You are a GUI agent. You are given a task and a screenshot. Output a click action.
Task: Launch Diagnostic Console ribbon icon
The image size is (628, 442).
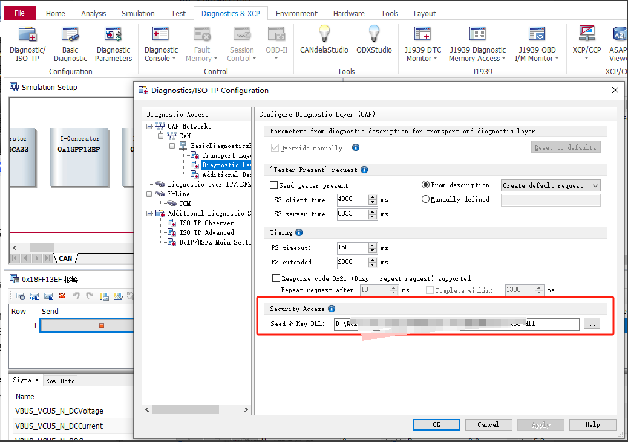coord(161,34)
